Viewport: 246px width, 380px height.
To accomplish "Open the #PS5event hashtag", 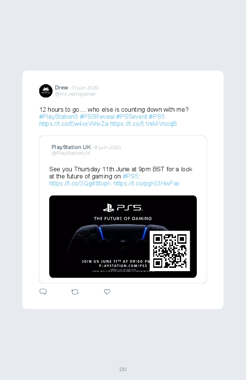I will tap(132, 116).
